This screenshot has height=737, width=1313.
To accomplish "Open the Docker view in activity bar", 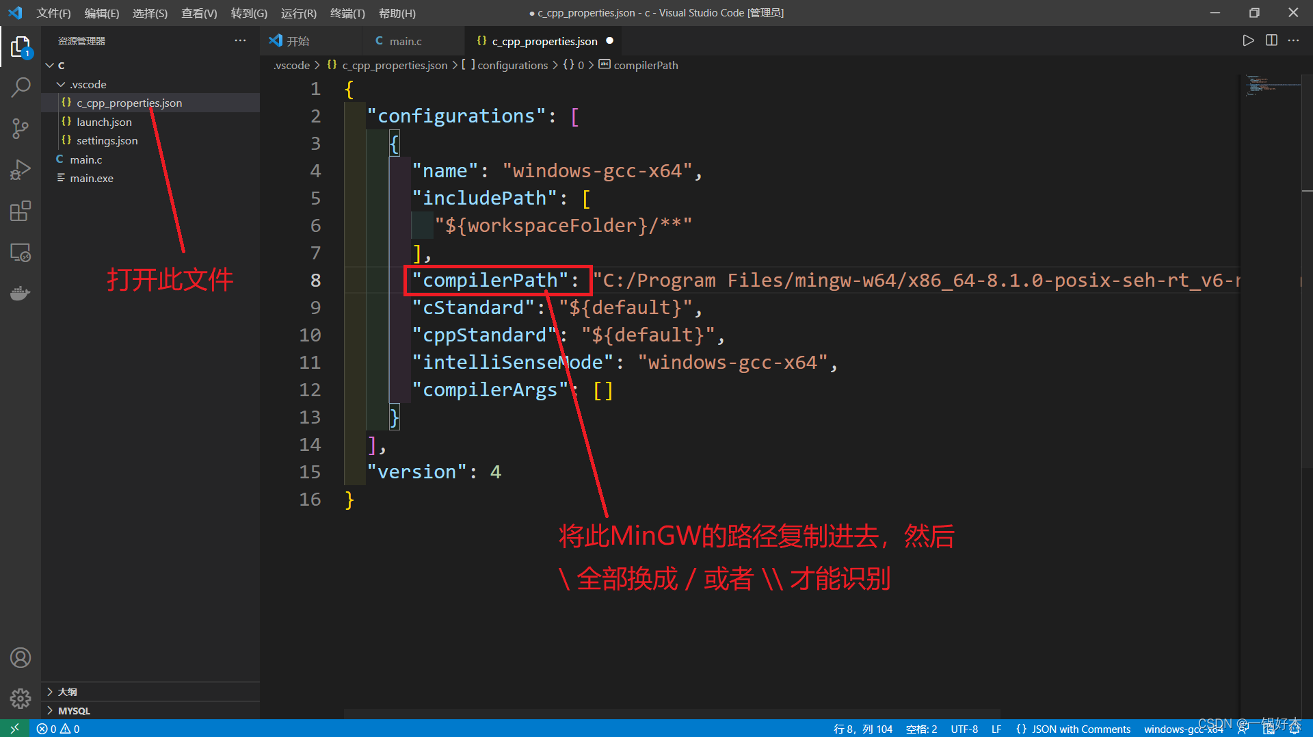I will click(x=21, y=294).
